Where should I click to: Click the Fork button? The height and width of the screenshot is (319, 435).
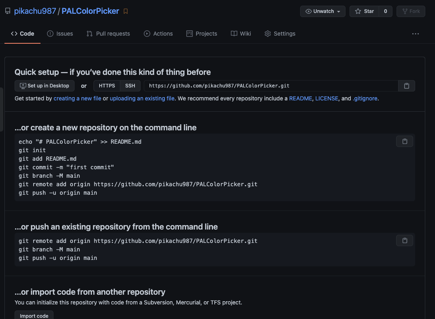411,11
